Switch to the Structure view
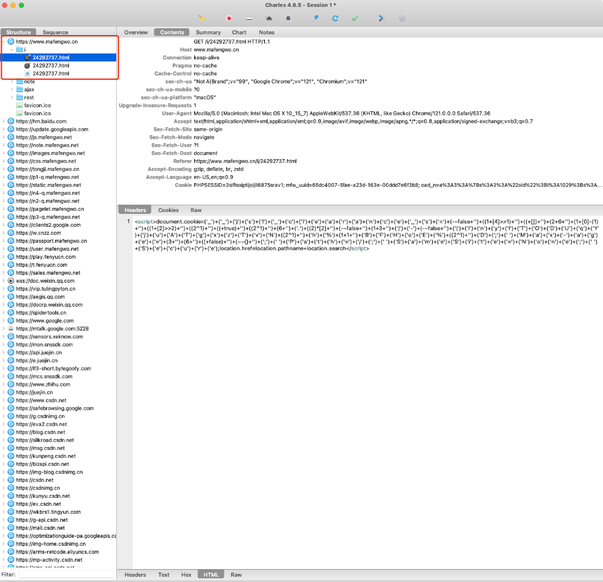 pos(18,33)
